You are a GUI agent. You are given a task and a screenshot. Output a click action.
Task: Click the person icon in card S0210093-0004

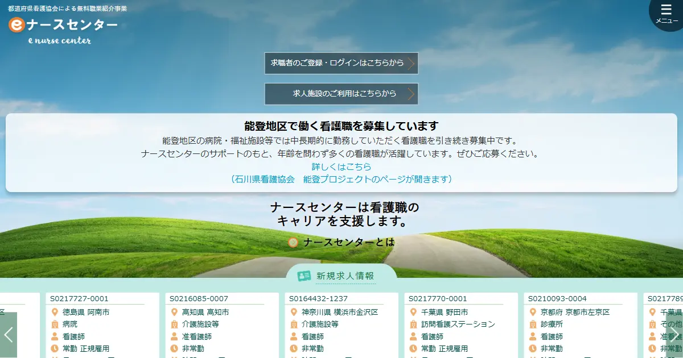pyautogui.click(x=533, y=336)
